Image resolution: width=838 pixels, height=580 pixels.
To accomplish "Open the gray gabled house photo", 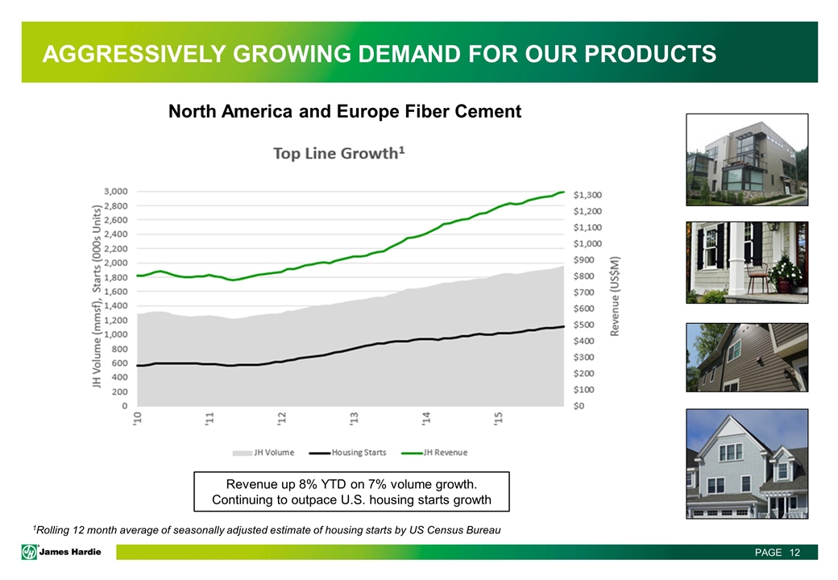I will click(x=746, y=464).
